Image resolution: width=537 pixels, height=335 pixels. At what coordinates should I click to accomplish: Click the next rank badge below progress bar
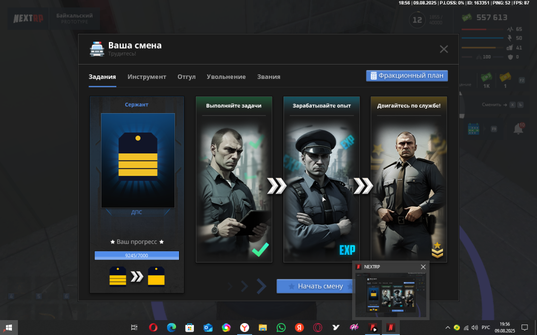point(156,276)
